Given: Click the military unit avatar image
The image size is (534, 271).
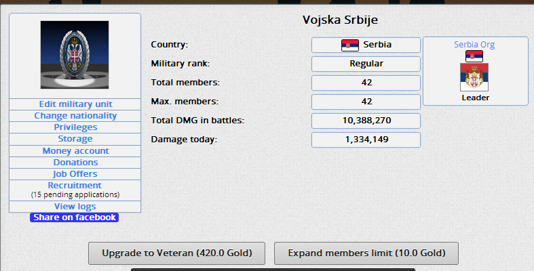Looking at the screenshot, I should coord(75,55).
